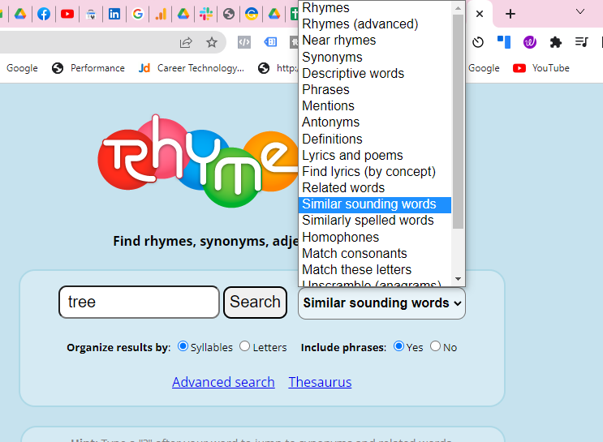Bookmark this page with the star icon
Image resolution: width=603 pixels, height=442 pixels.
click(212, 42)
